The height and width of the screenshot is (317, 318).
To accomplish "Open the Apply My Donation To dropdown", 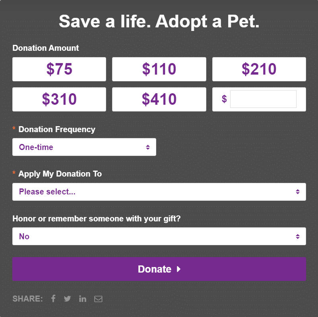I will [159, 192].
